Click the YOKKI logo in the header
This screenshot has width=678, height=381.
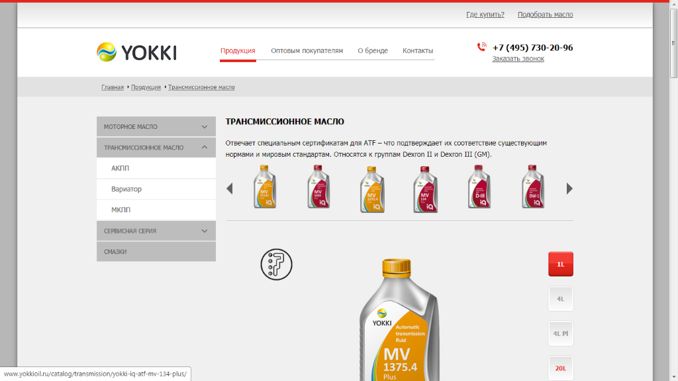tap(136, 52)
